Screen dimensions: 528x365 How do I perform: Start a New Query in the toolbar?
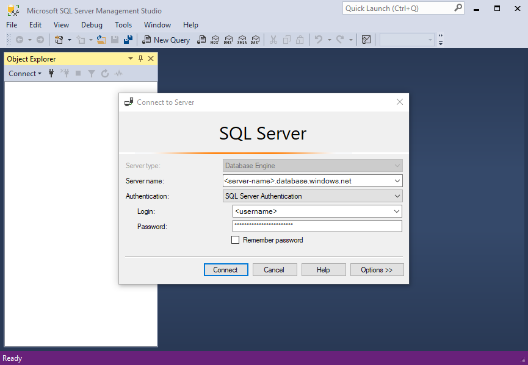pyautogui.click(x=166, y=40)
